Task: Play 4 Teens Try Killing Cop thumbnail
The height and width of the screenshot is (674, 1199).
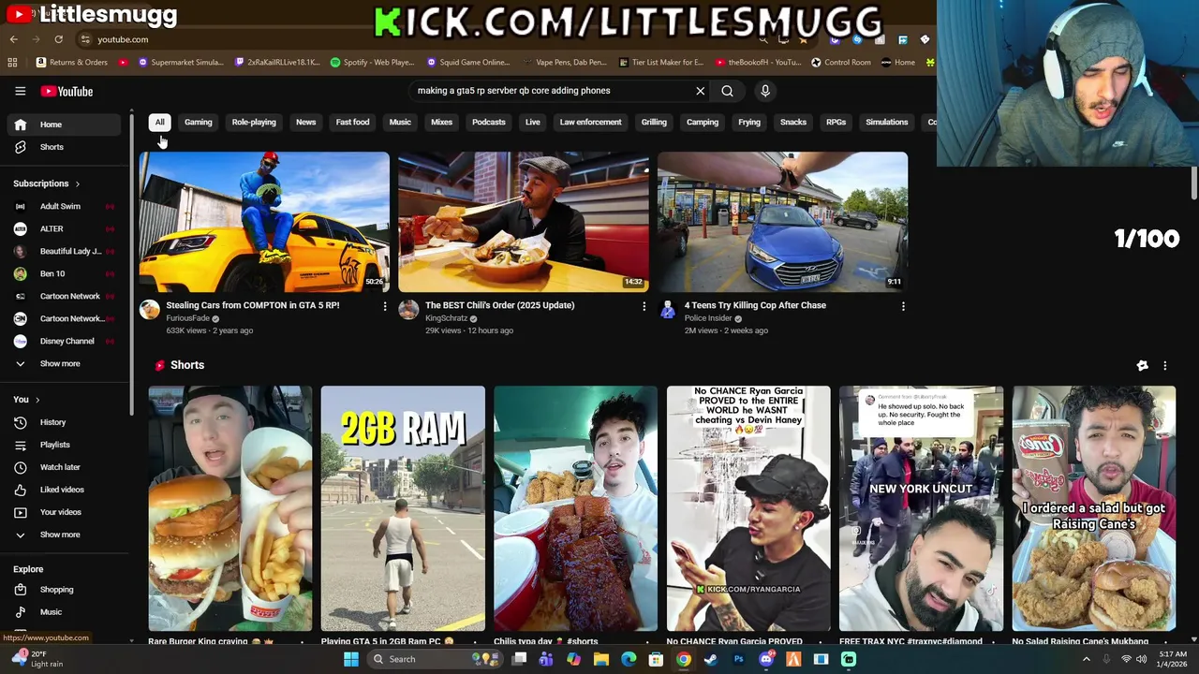Action: (782, 222)
